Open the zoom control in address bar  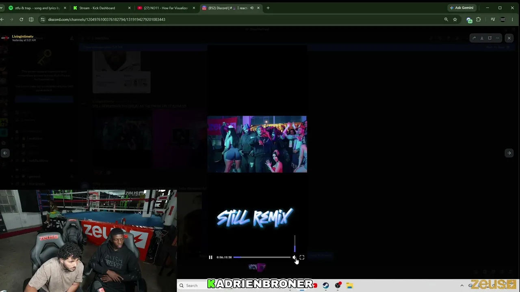[446, 19]
